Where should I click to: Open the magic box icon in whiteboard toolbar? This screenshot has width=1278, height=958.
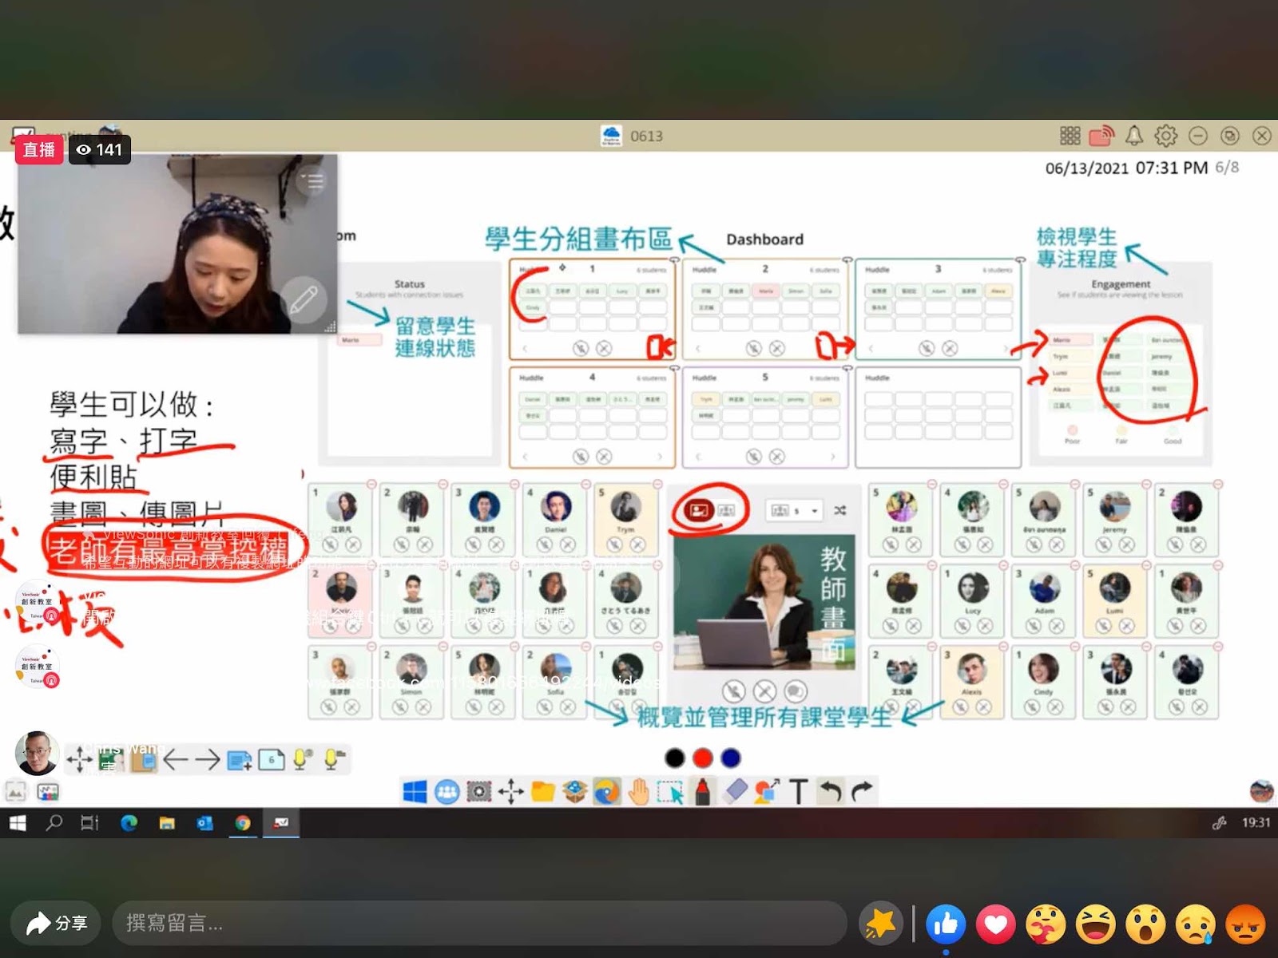574,791
